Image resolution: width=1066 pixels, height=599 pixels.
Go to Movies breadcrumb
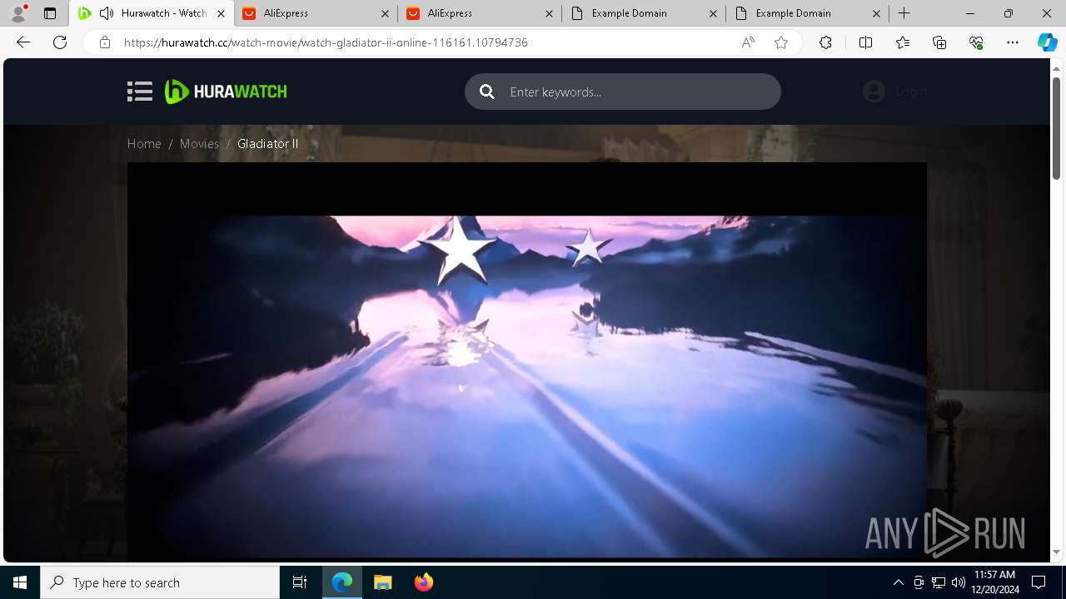point(199,144)
